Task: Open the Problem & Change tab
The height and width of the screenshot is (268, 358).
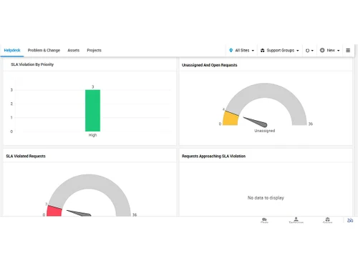Action: coord(44,50)
